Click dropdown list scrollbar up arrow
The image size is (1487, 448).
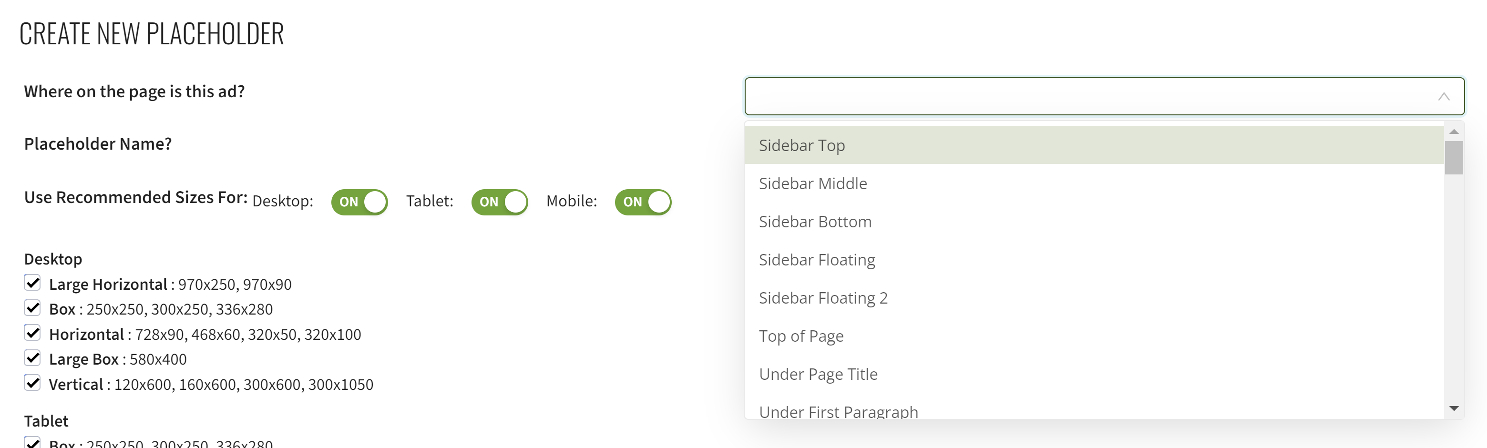(x=1454, y=132)
